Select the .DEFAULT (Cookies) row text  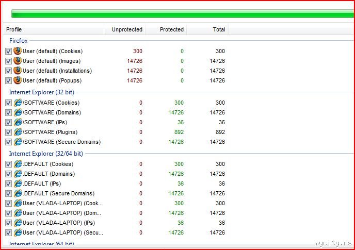tap(48, 164)
